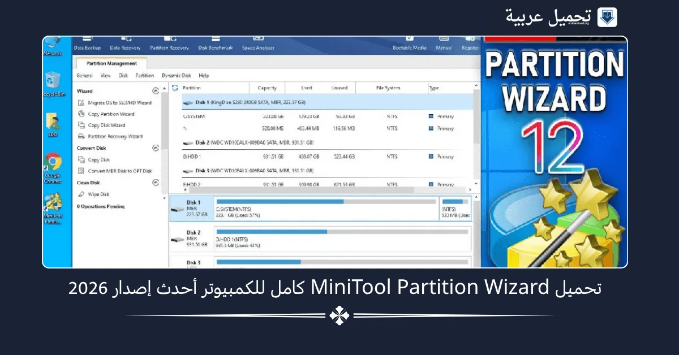Open the Manual in the toolbar
The width and height of the screenshot is (679, 355).
click(x=444, y=44)
